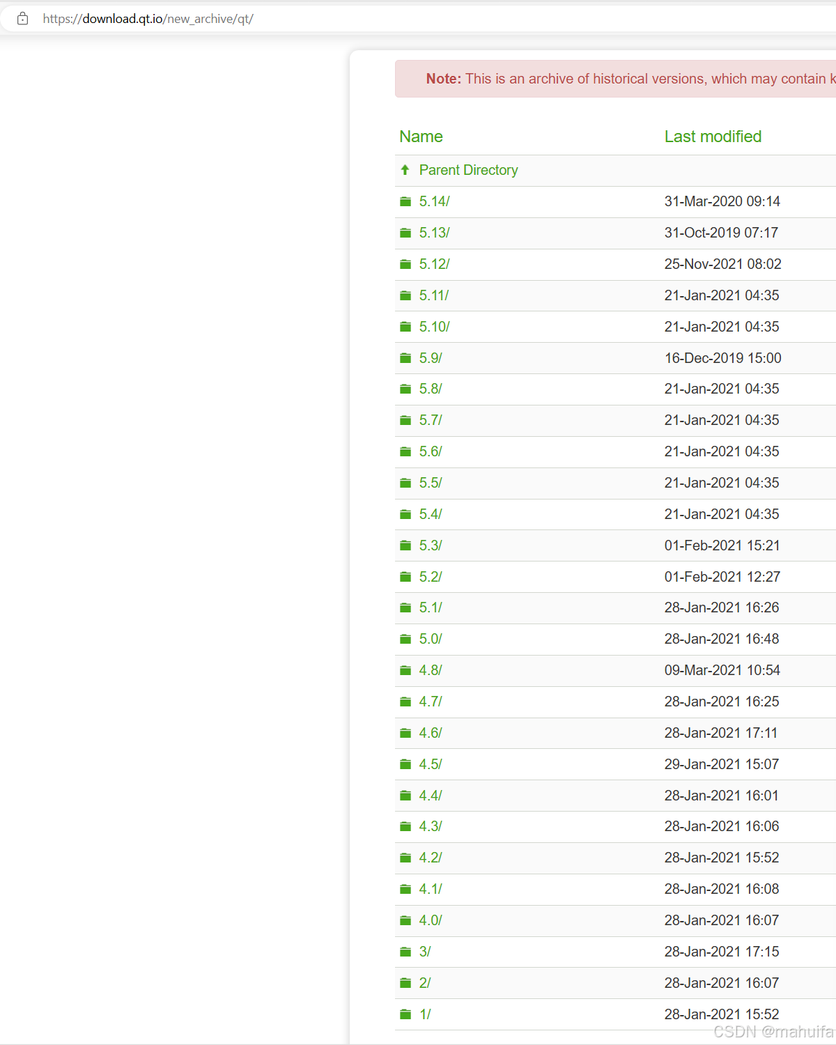Click the folder icon for 5.14/
The width and height of the screenshot is (836, 1045).
coord(405,201)
